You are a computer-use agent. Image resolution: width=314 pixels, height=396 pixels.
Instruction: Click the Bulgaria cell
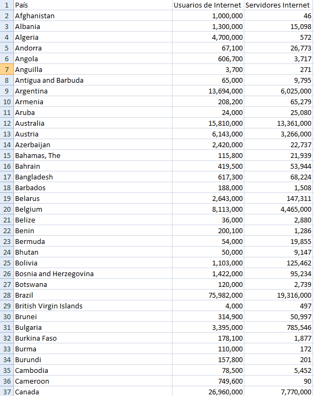pyautogui.click(x=93, y=327)
